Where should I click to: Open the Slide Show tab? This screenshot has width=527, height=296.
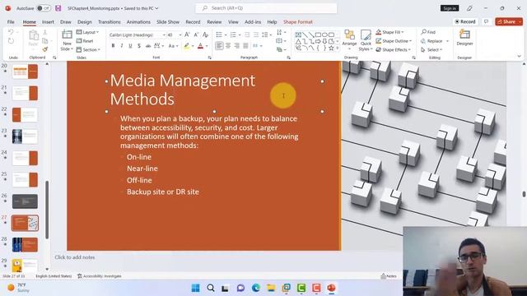(168, 22)
